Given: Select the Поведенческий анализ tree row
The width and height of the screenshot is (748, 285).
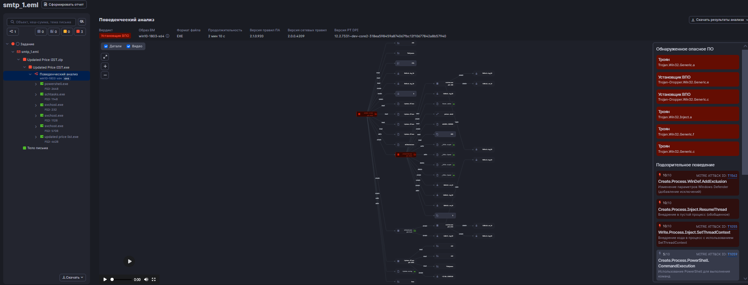Looking at the screenshot, I should click(x=47, y=76).
